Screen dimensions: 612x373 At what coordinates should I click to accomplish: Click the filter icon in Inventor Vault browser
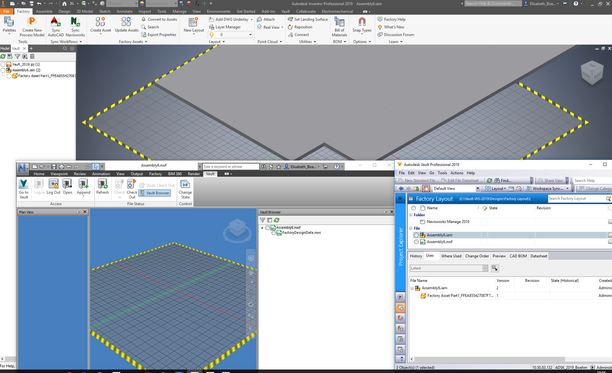pyautogui.click(x=18, y=56)
